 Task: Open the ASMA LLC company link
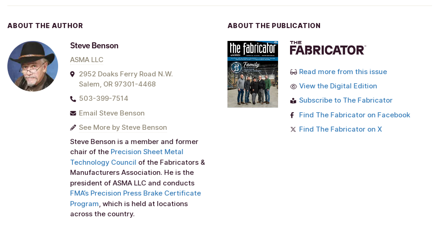pos(87,60)
